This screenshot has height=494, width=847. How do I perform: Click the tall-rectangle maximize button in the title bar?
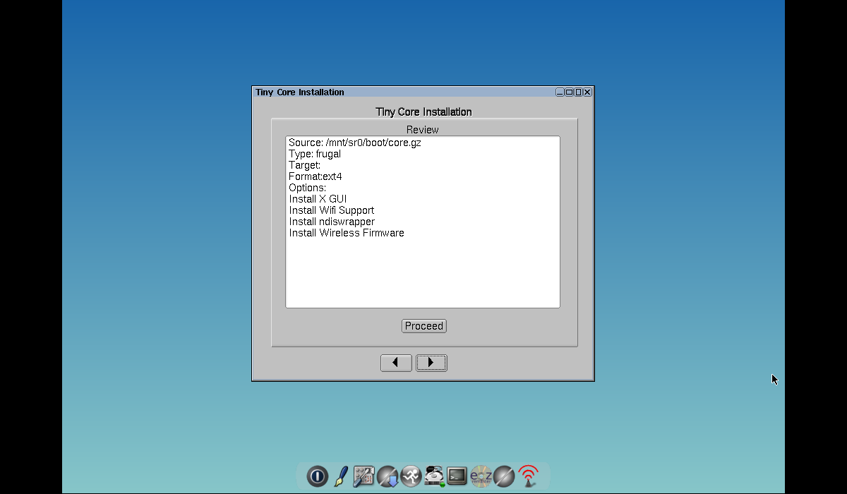[578, 92]
